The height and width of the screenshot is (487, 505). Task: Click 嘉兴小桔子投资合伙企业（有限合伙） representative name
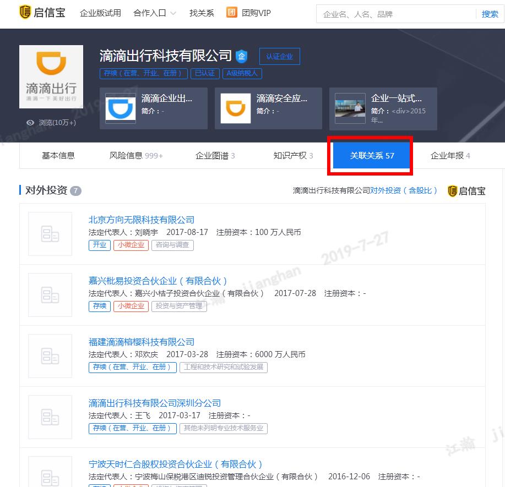point(199,293)
